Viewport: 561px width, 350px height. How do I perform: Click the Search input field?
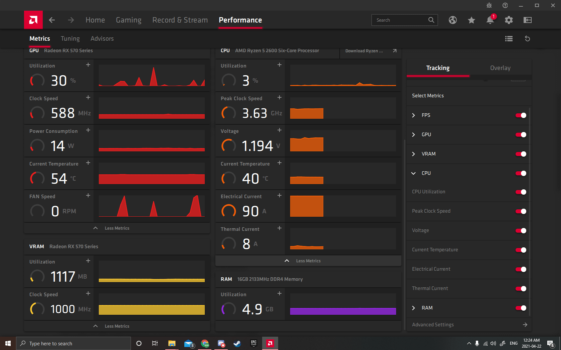[401, 20]
